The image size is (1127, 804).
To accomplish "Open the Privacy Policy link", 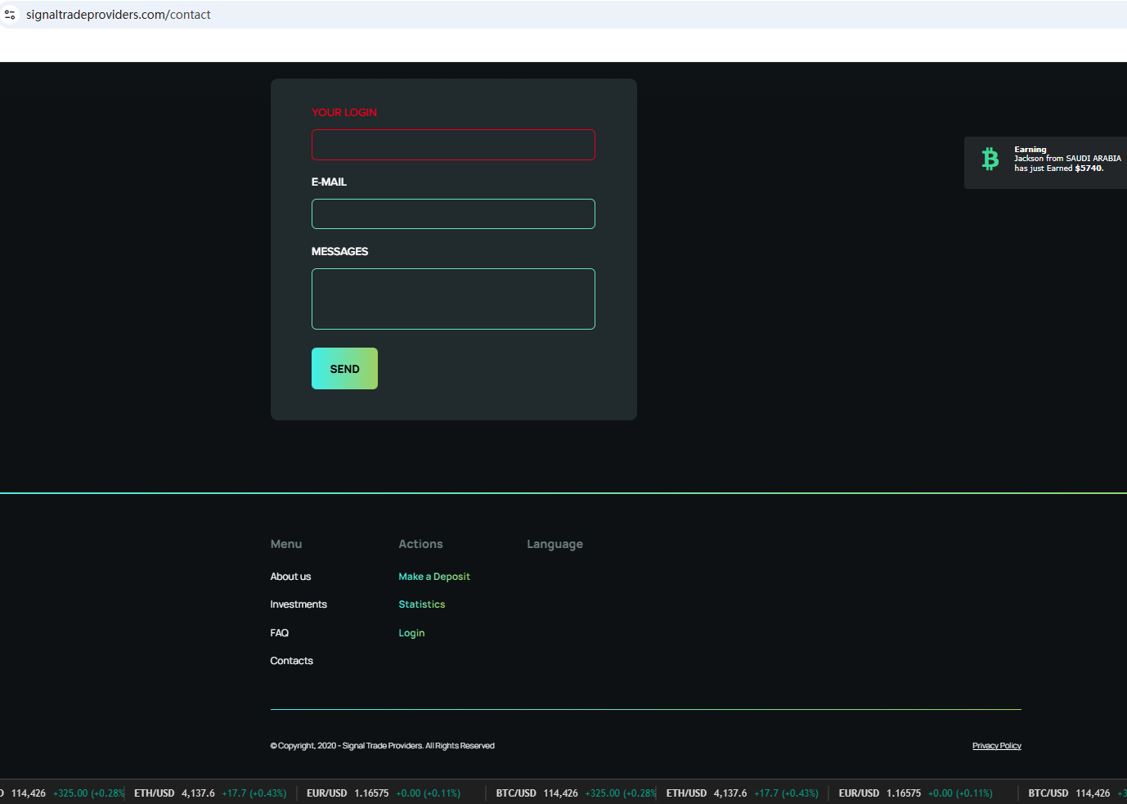I will click(996, 746).
